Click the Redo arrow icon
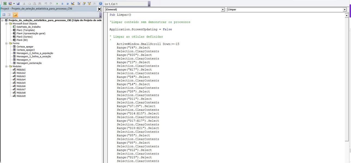Screen dimensions: 351x163 (51, 4)
